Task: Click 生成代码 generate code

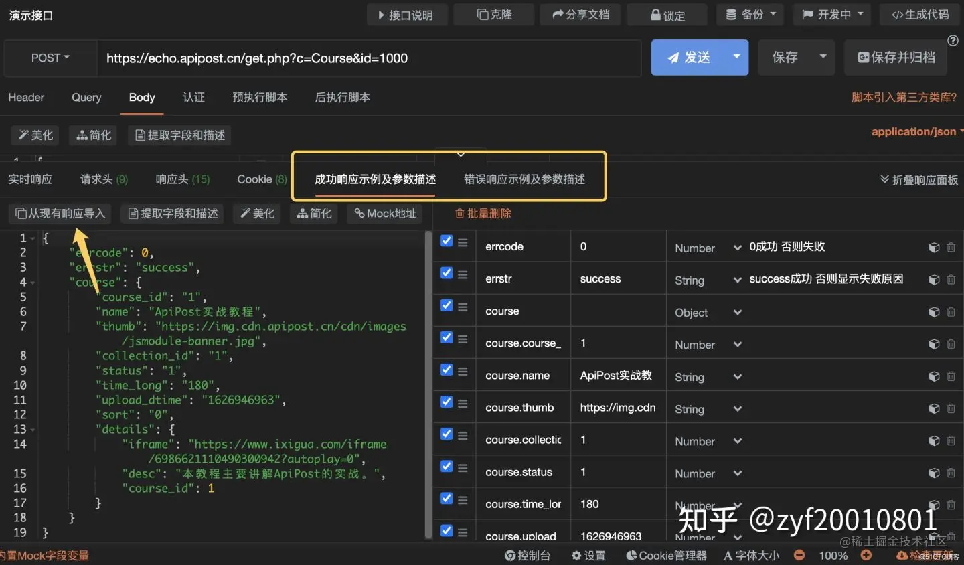Action: (920, 15)
